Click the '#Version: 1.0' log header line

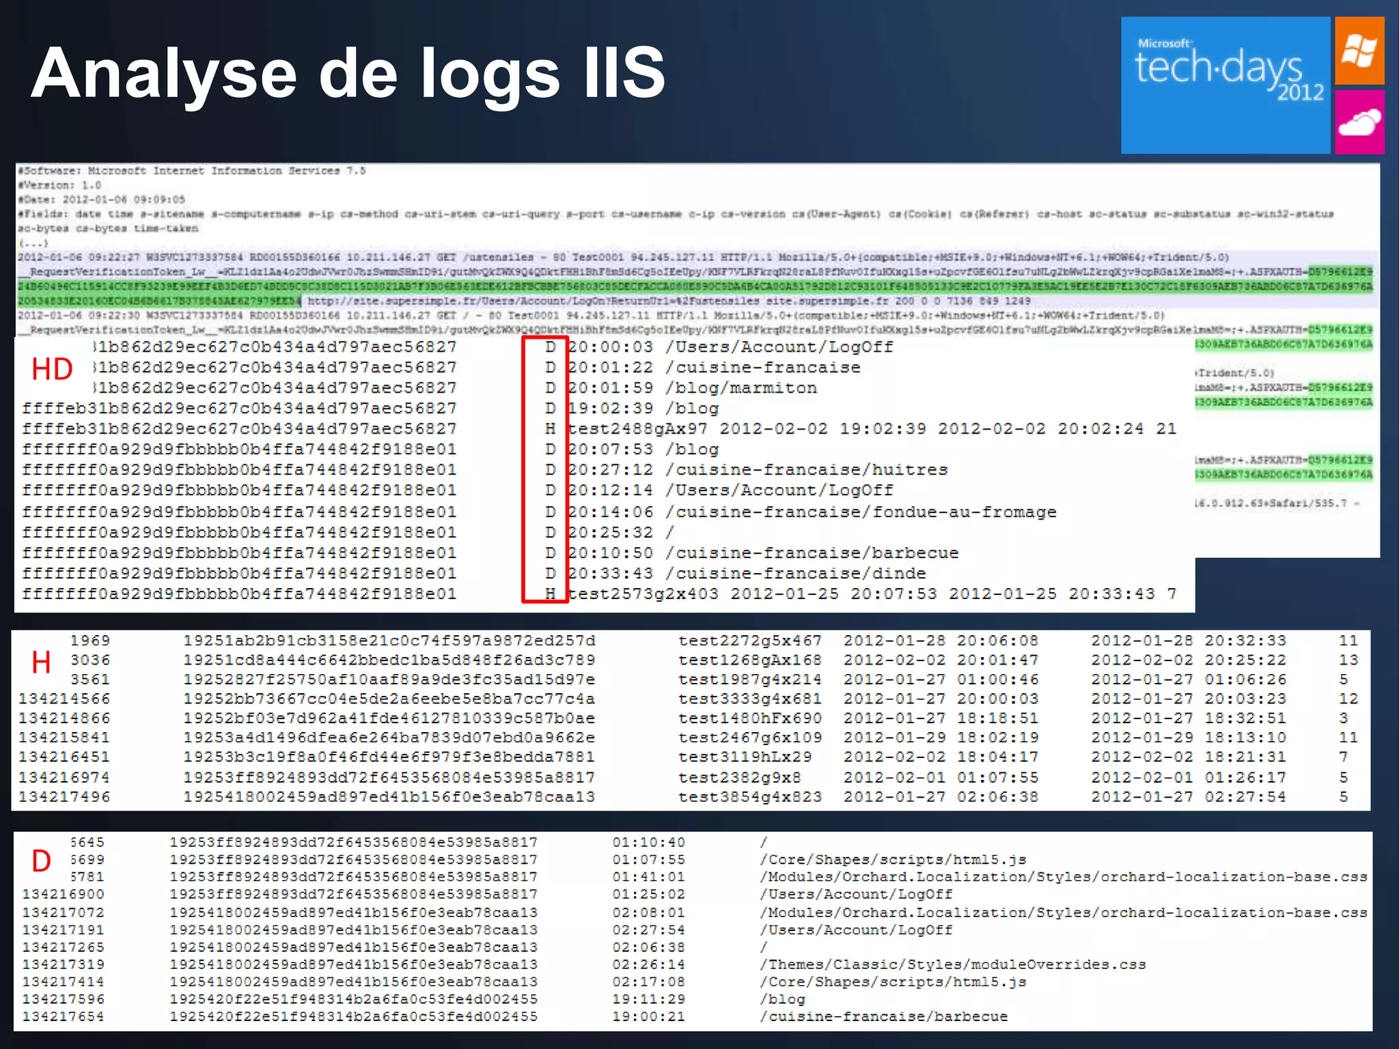click(x=59, y=185)
